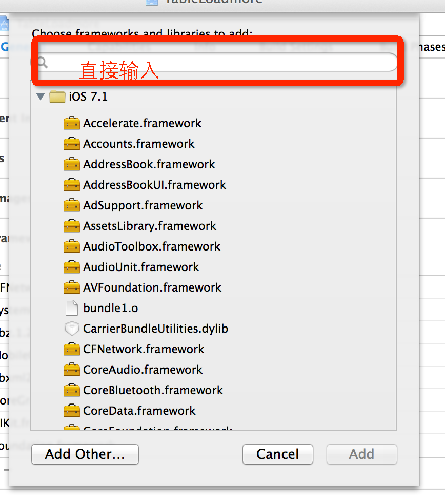The image size is (445, 500).
Task: Click the Accelerate.framework toolbox icon
Action: click(x=72, y=123)
